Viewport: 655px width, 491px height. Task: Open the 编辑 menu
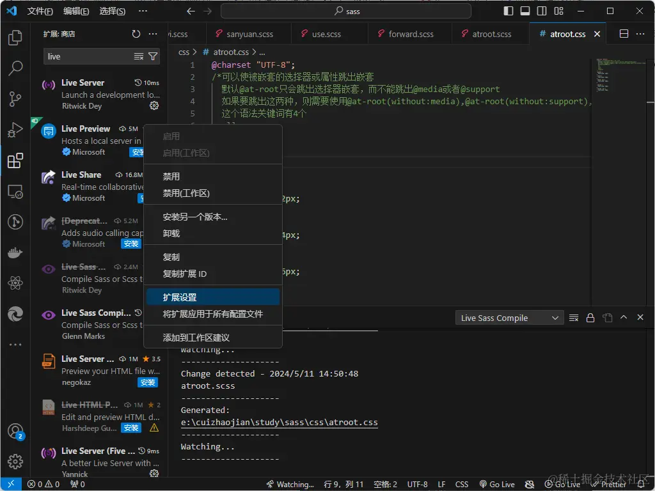point(76,12)
